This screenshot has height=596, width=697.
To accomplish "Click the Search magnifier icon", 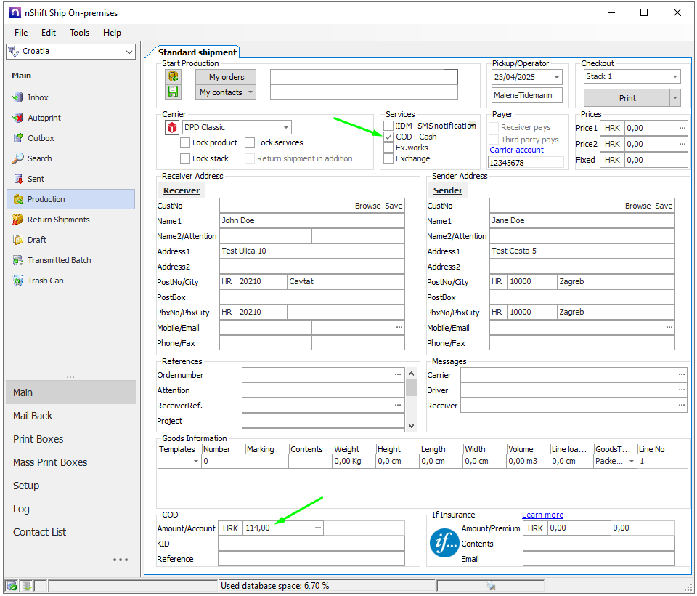I will click(x=19, y=158).
